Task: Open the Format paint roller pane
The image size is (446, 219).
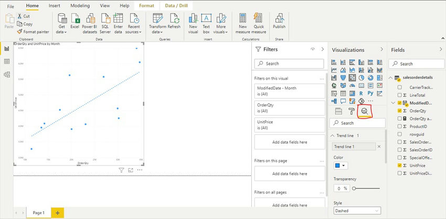Action: pyautogui.click(x=352, y=111)
